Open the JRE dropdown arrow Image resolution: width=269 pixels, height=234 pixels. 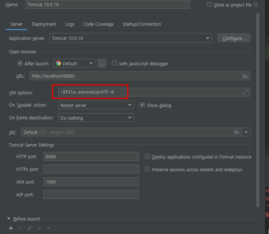click(x=246, y=132)
